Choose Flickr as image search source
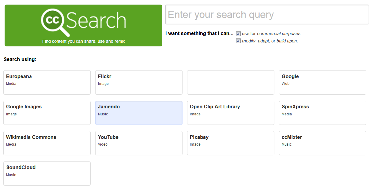Image resolution: width=373 pixels, height=192 pixels. click(139, 82)
